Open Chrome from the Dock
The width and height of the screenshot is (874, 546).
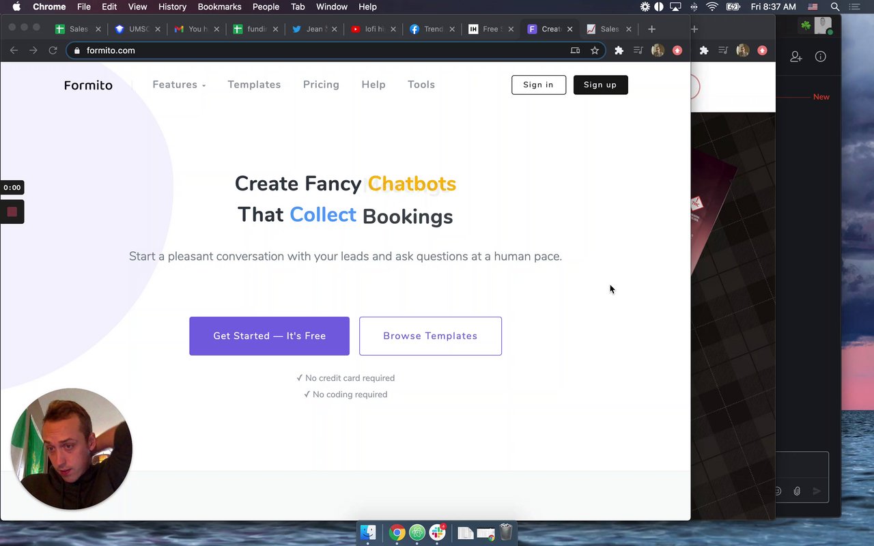pyautogui.click(x=397, y=532)
